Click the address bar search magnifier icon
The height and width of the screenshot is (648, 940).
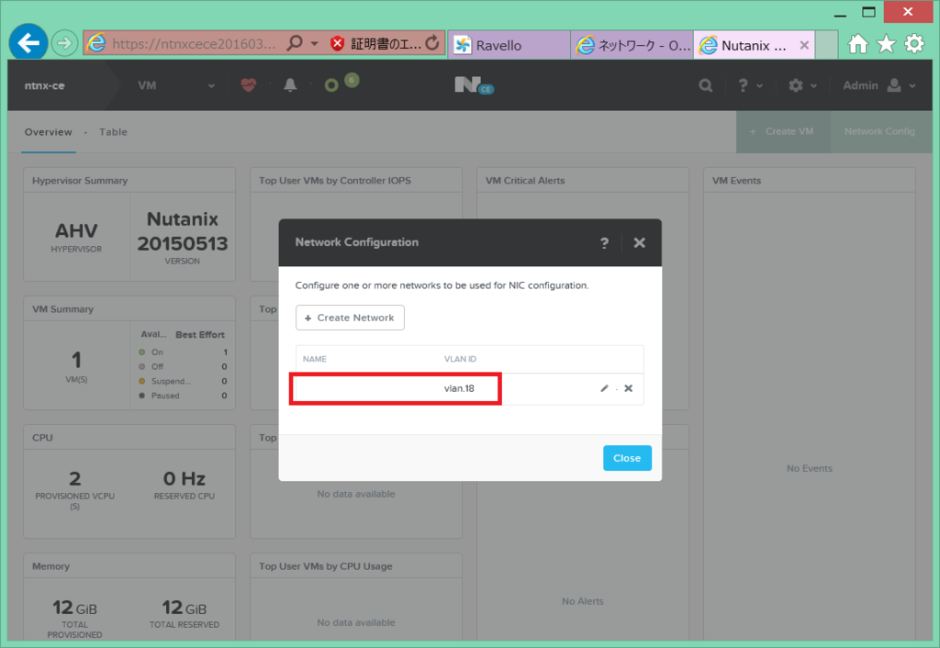tap(294, 43)
